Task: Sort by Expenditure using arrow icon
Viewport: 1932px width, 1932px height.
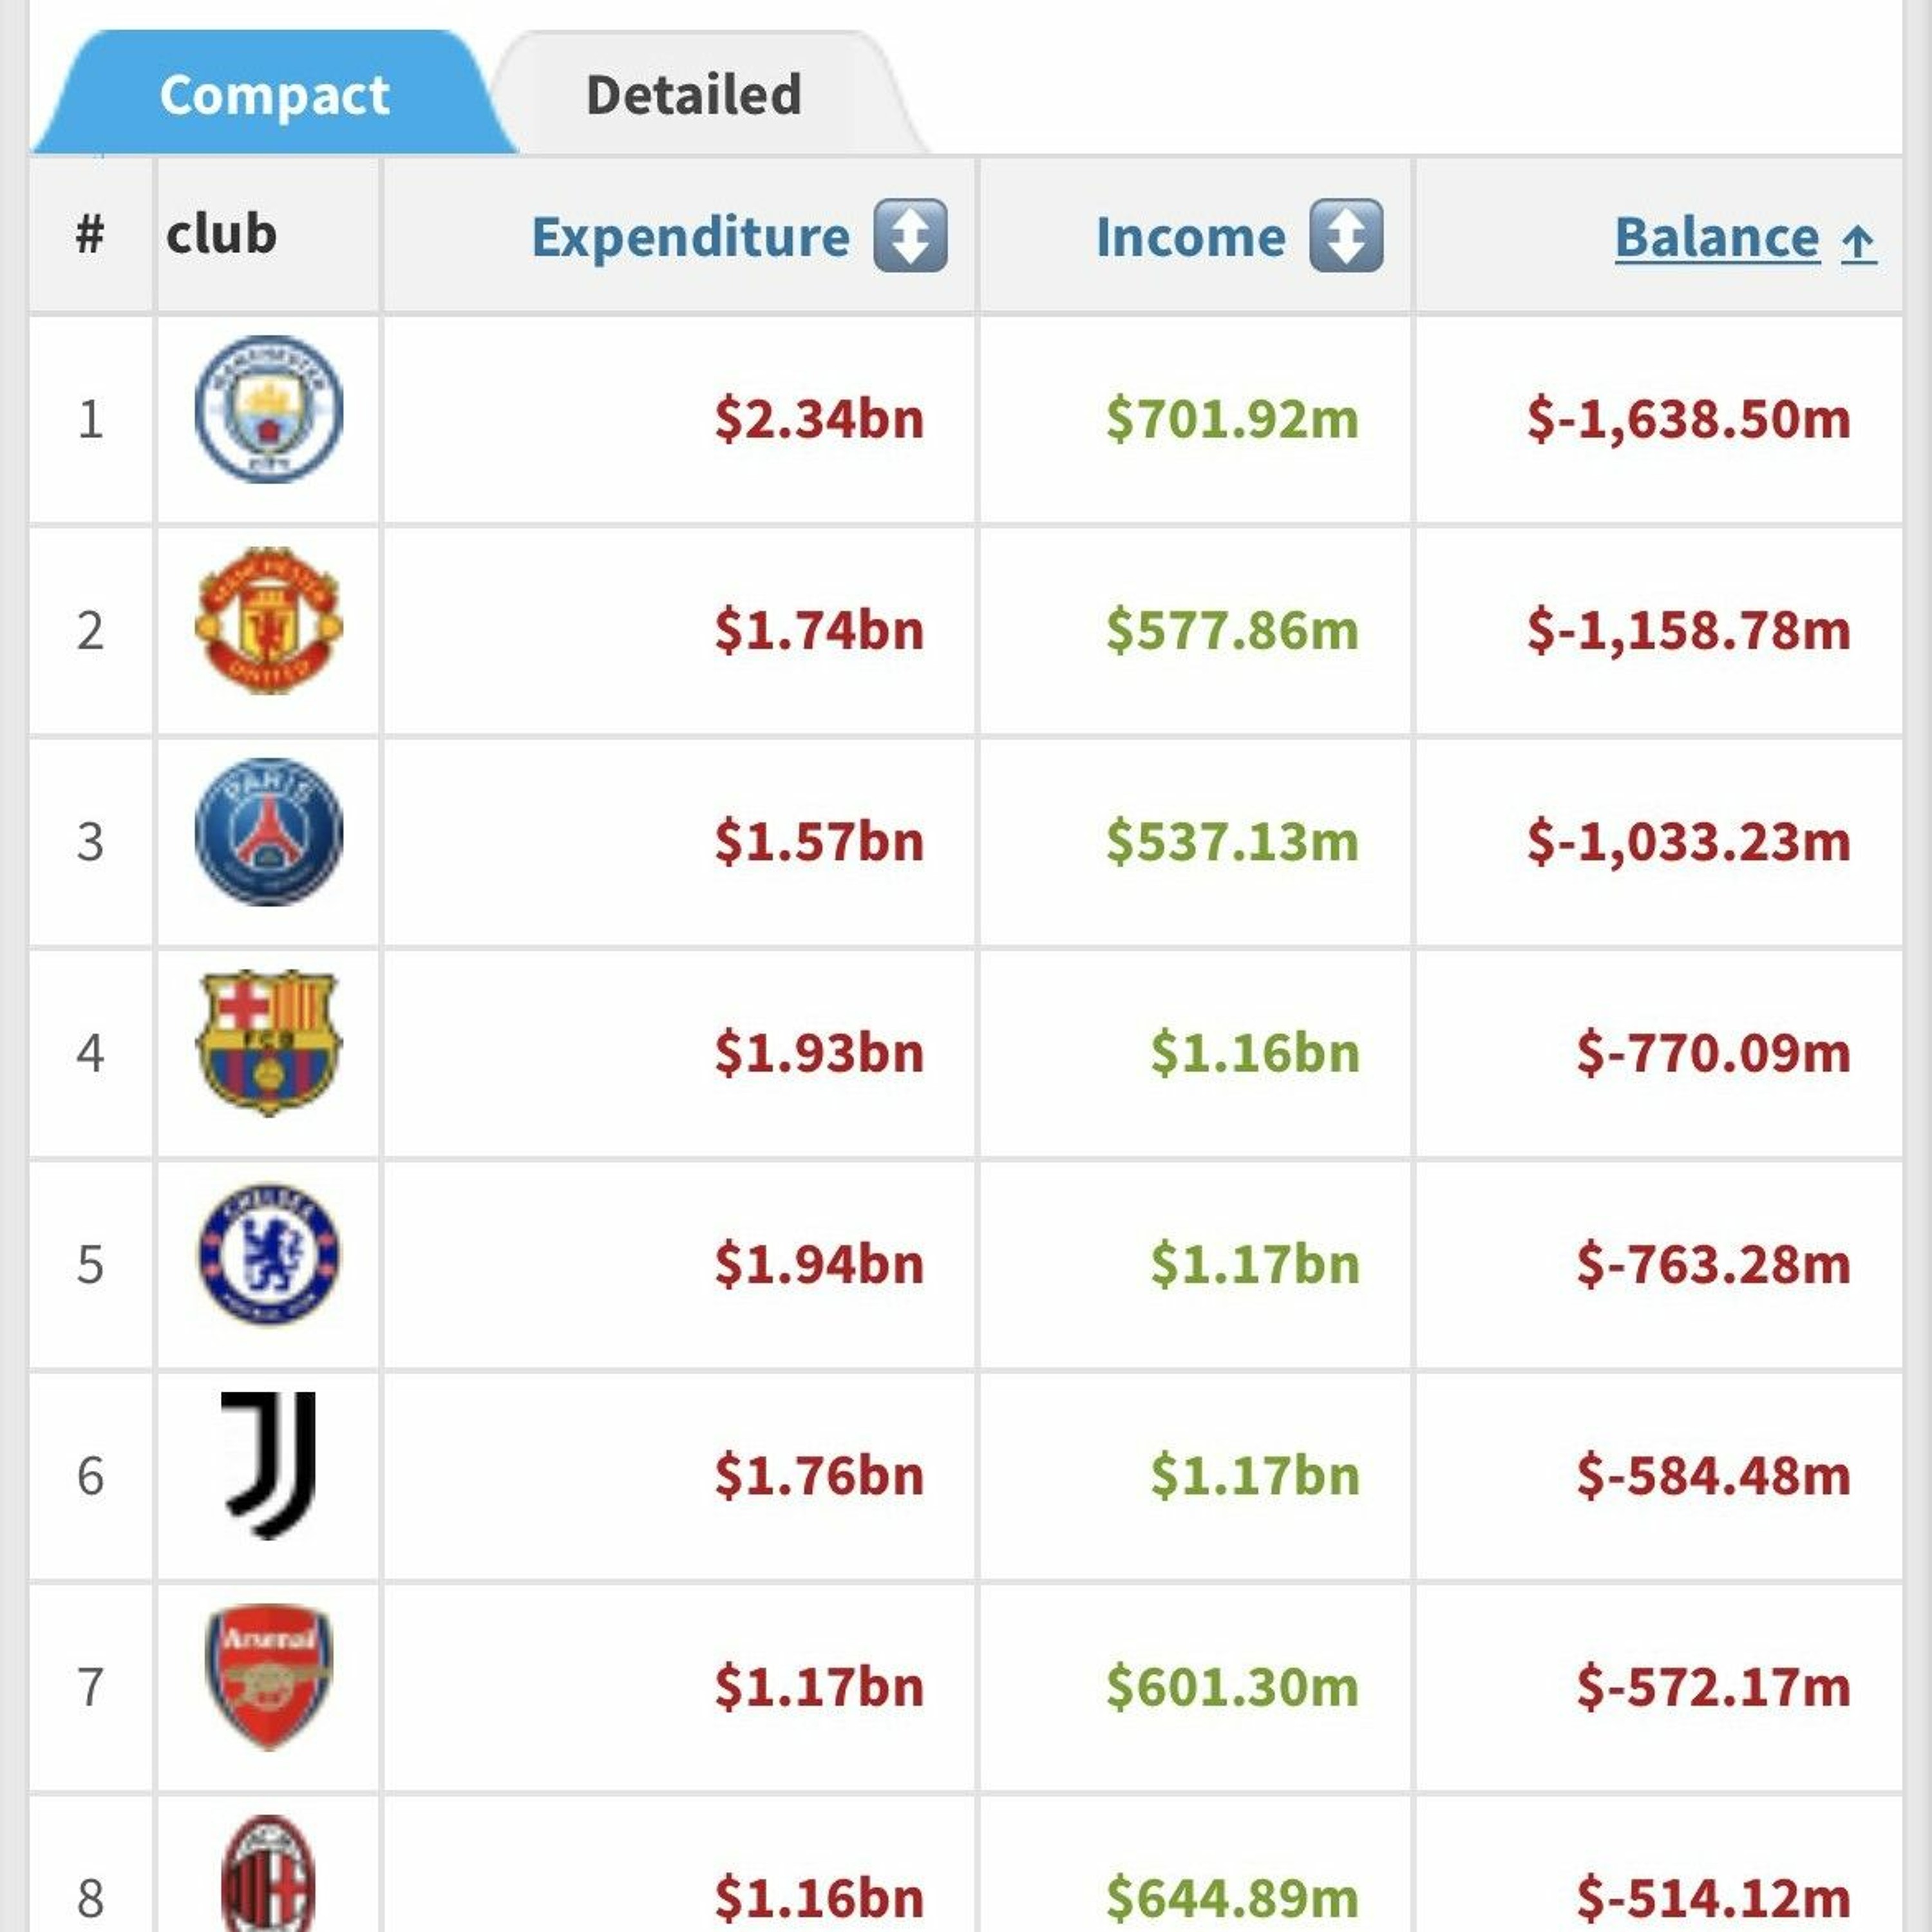Action: tap(910, 236)
